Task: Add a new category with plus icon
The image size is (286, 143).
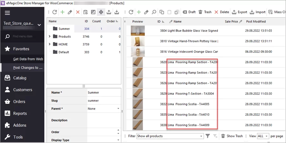Action: pos(62,12)
